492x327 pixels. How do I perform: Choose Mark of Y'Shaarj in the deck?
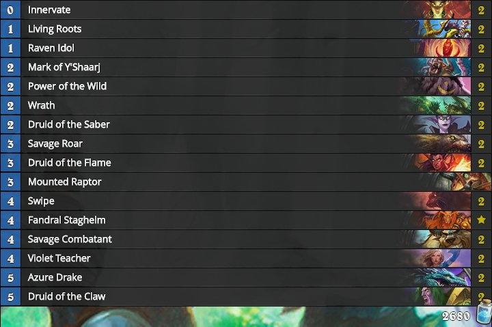[x=205, y=67]
